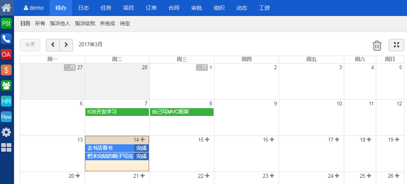Select the 指派给我 sub-tab

click(x=85, y=24)
